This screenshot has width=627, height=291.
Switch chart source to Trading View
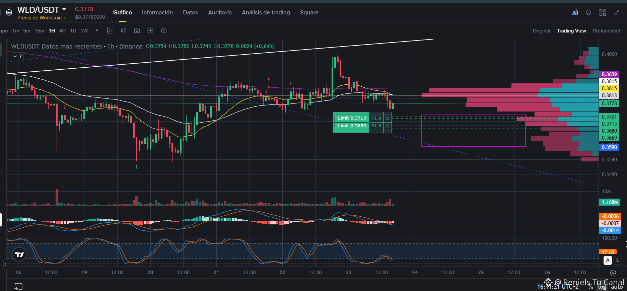tap(571, 31)
